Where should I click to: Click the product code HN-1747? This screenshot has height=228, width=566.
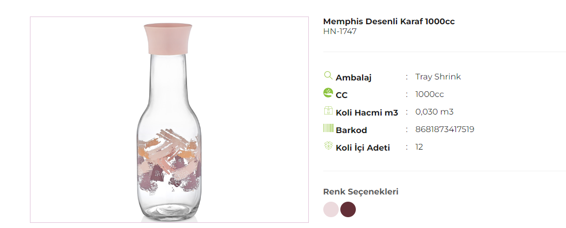tap(340, 31)
